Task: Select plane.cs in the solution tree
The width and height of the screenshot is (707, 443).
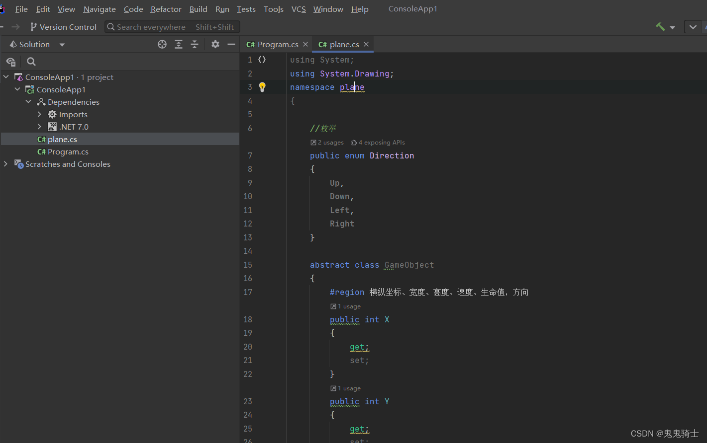Action: click(x=62, y=140)
